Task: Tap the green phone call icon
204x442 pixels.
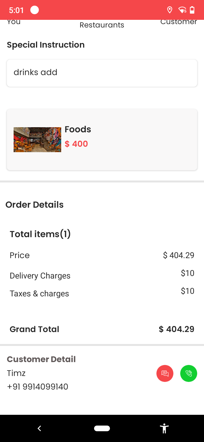Action: click(x=189, y=373)
